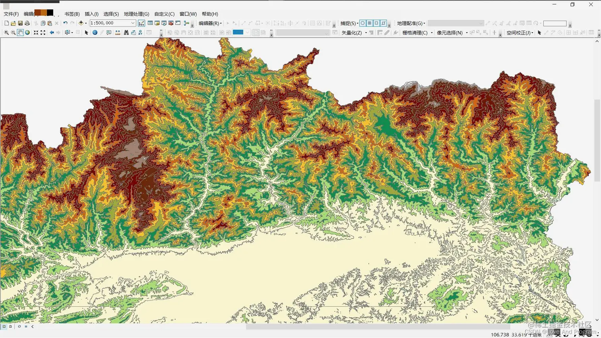Print the map

click(x=27, y=23)
